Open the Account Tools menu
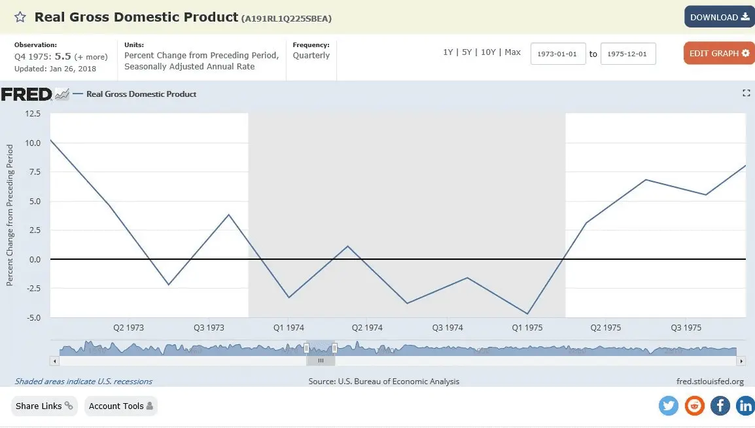Image resolution: width=755 pixels, height=428 pixels. click(121, 406)
